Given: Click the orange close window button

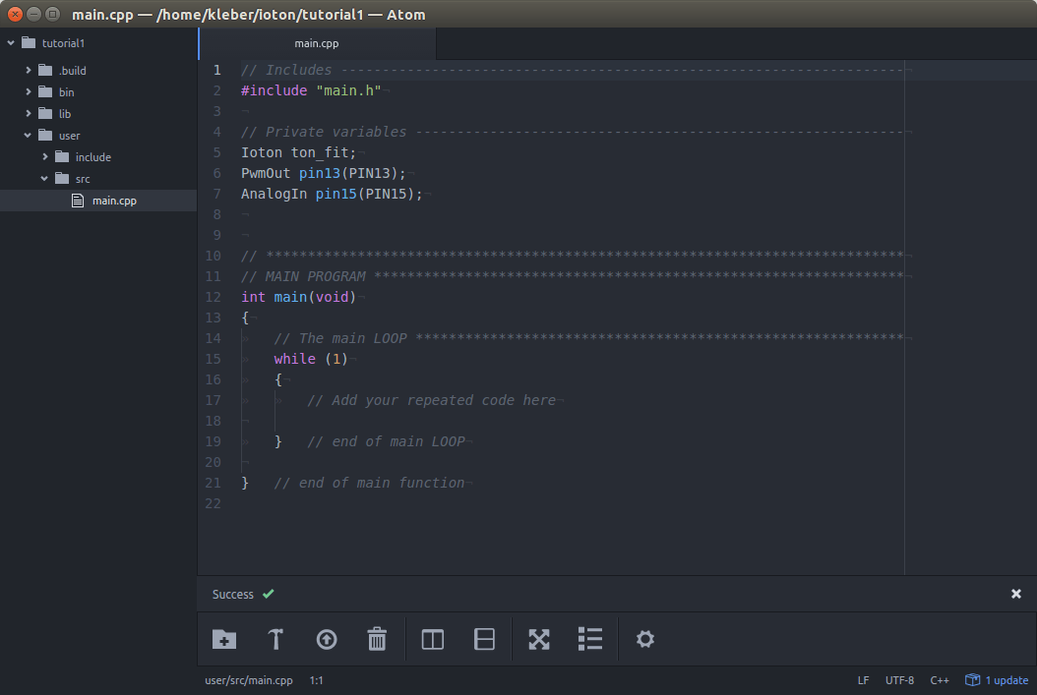Looking at the screenshot, I should pyautogui.click(x=15, y=14).
